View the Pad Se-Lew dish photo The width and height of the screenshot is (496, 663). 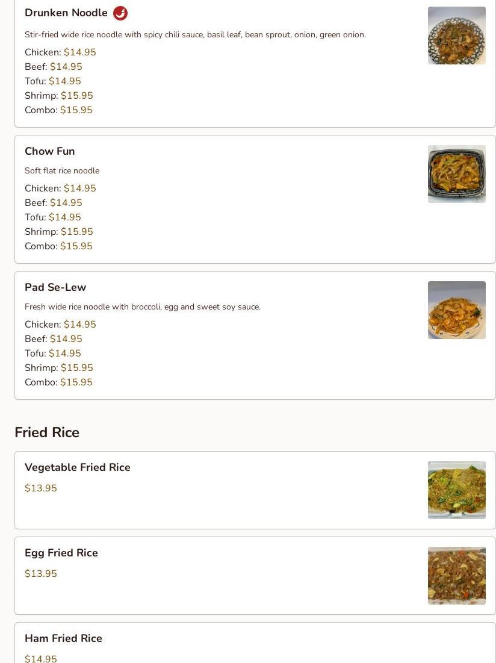click(x=457, y=310)
